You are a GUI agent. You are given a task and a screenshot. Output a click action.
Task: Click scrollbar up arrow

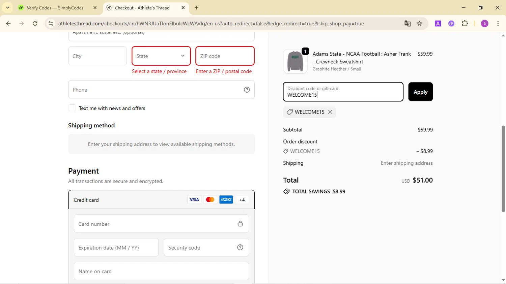pos(503,35)
